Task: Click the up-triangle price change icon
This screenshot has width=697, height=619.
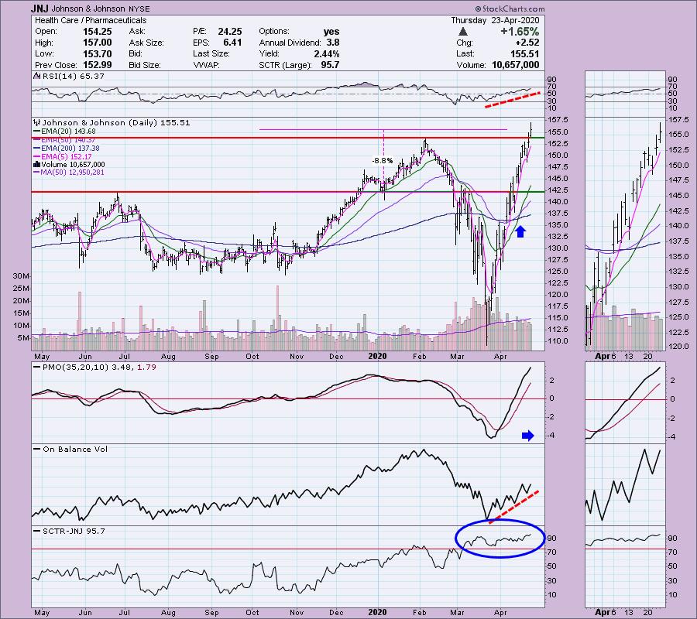Action: (x=463, y=32)
